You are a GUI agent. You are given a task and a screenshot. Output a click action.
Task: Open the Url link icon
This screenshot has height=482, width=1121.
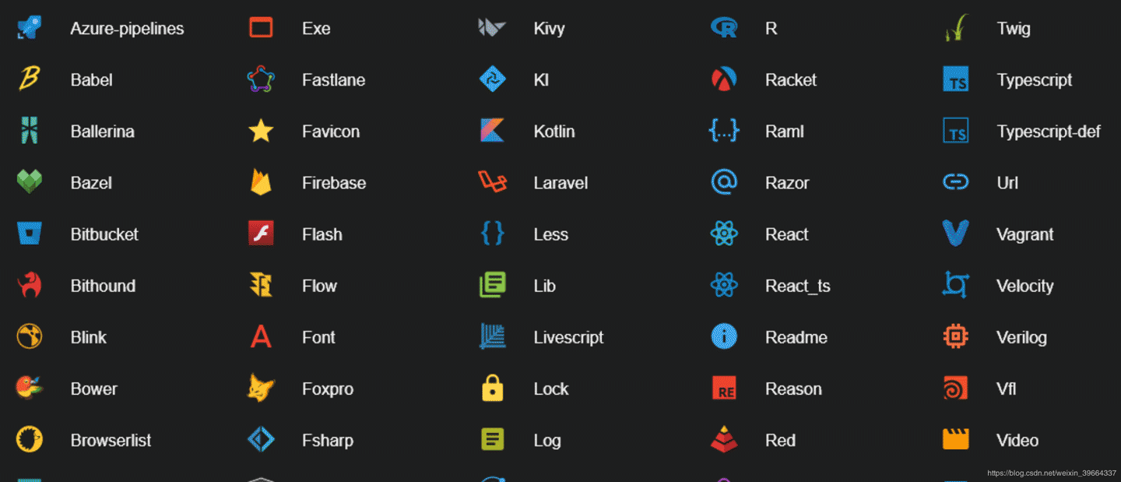pos(956,182)
